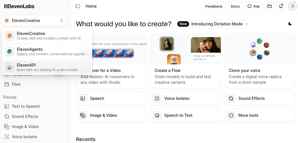Open Introducing Dictation Mode banner
The width and height of the screenshot is (298, 143).
click(213, 24)
